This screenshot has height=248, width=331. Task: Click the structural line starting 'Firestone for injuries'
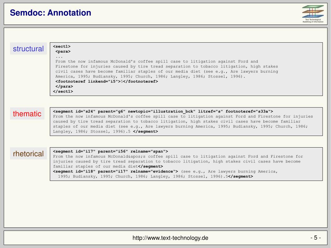[167, 67]
